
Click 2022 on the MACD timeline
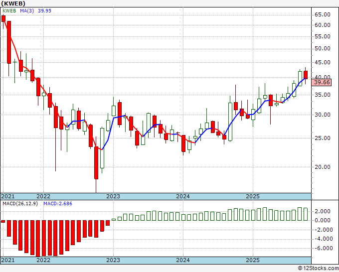coord(43,260)
